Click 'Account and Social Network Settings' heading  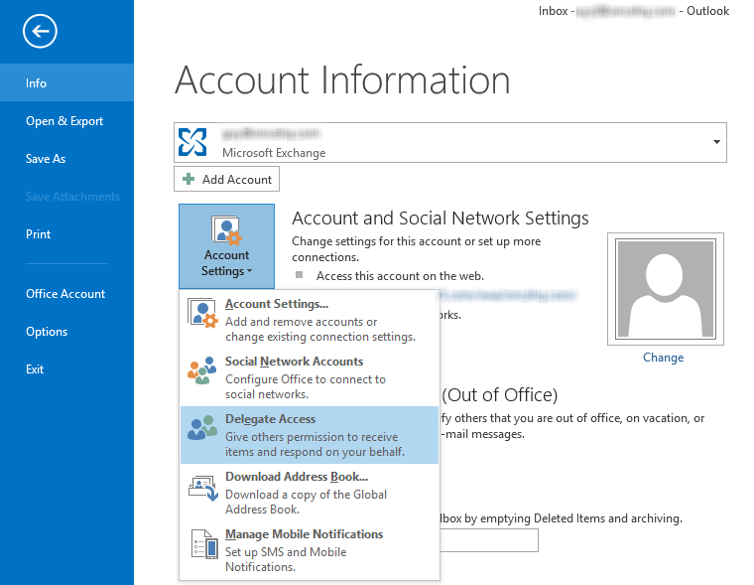pos(440,219)
